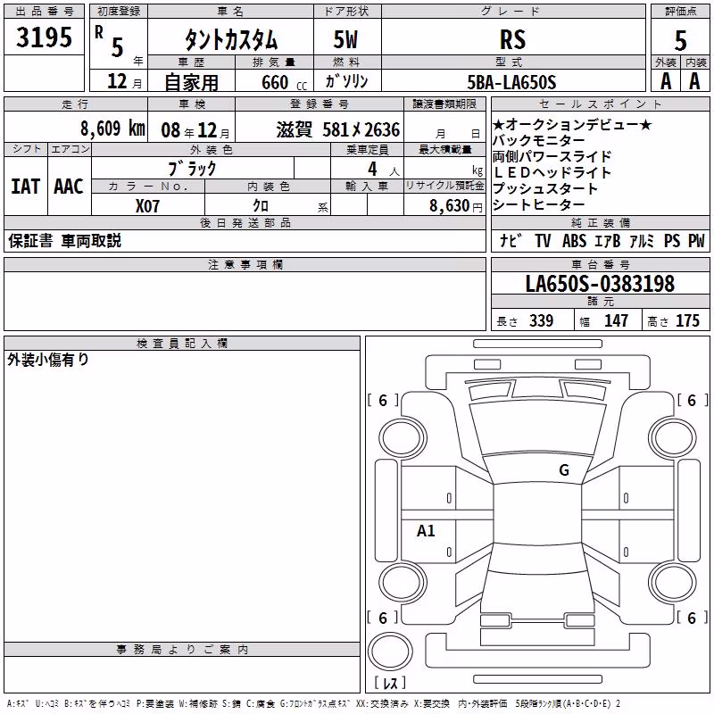714x714 pixels.
Task: Click the air conditioner value AAC
Action: click(69, 187)
